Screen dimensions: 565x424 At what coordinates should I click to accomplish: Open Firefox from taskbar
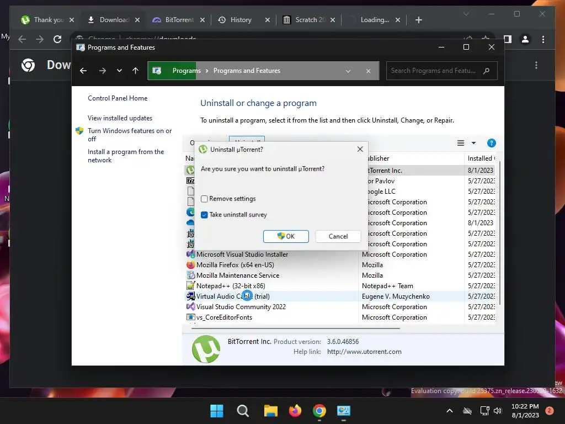pos(295,411)
